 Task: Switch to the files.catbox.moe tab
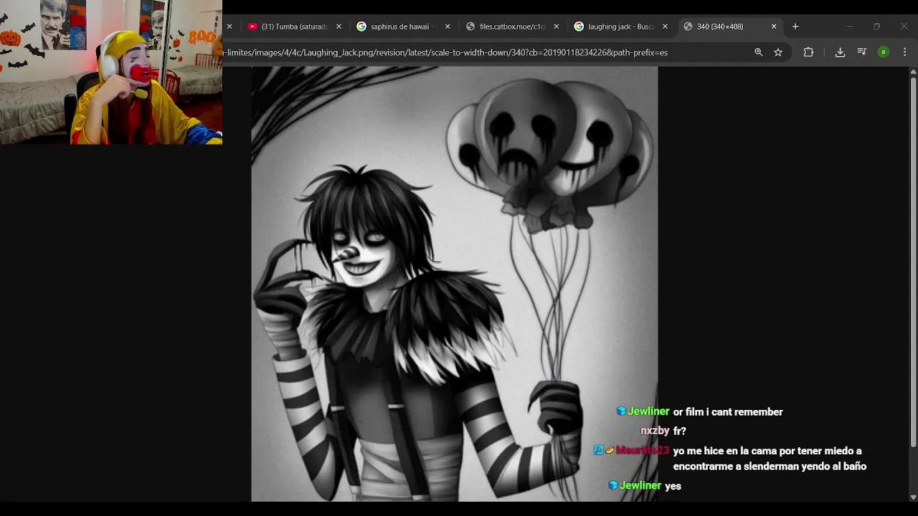pos(511,27)
